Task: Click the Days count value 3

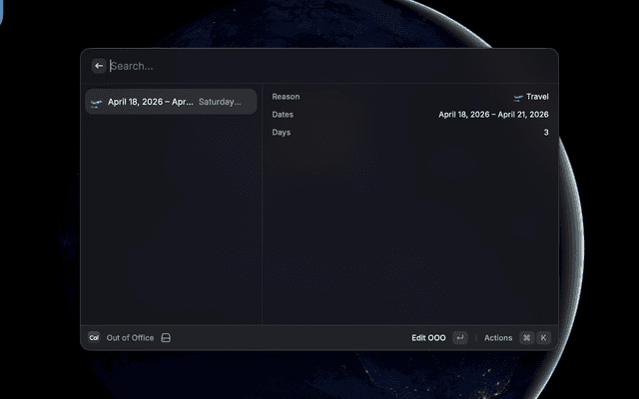Action: tap(545, 133)
